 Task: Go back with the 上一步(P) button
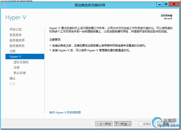(104, 124)
